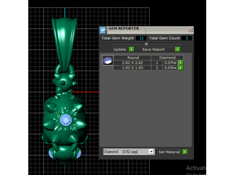Click quantity cell 2 in the 1.93 row

[x=157, y=68]
